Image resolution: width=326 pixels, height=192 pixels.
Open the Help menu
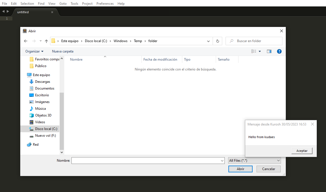click(121, 4)
